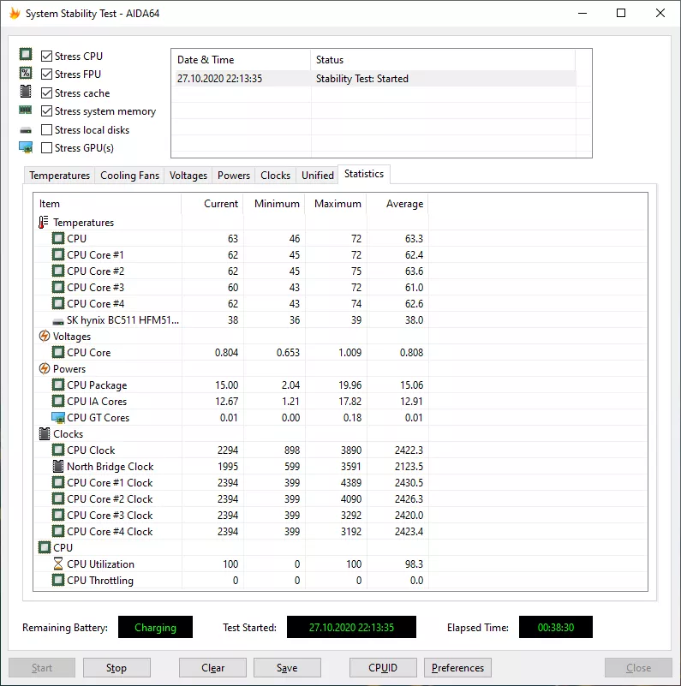Image resolution: width=681 pixels, height=686 pixels.
Task: Open the Powers tab
Action: [x=234, y=176]
